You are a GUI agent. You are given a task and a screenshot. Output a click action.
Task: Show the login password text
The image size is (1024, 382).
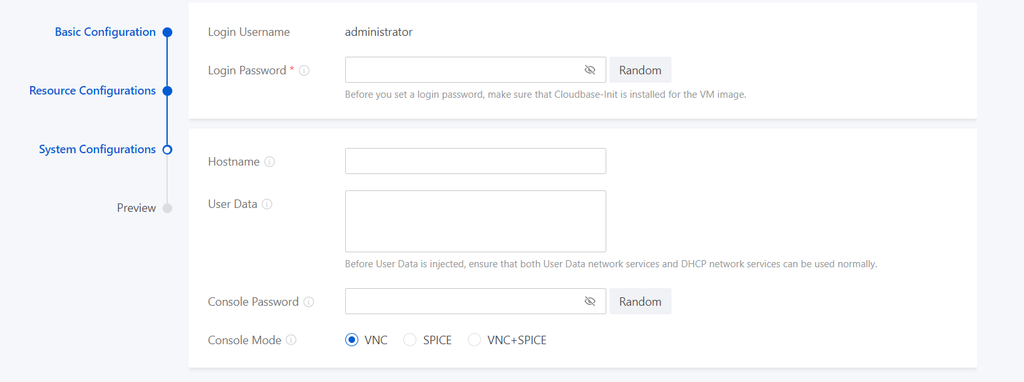pyautogui.click(x=590, y=70)
